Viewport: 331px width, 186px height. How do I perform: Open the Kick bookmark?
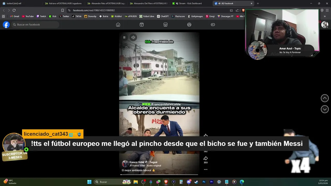click(x=52, y=16)
